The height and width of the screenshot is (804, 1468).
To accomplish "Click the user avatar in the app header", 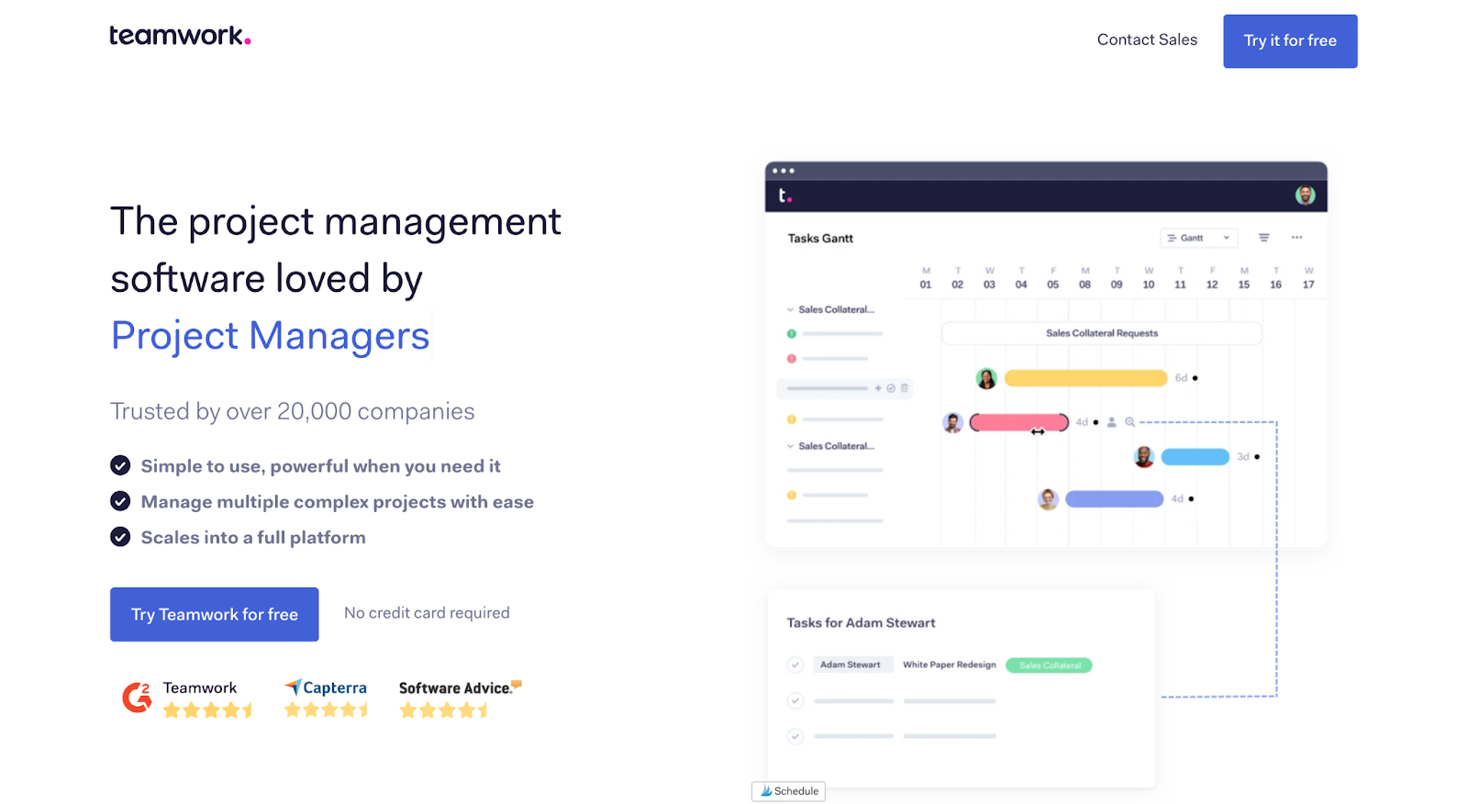I will click(x=1305, y=195).
